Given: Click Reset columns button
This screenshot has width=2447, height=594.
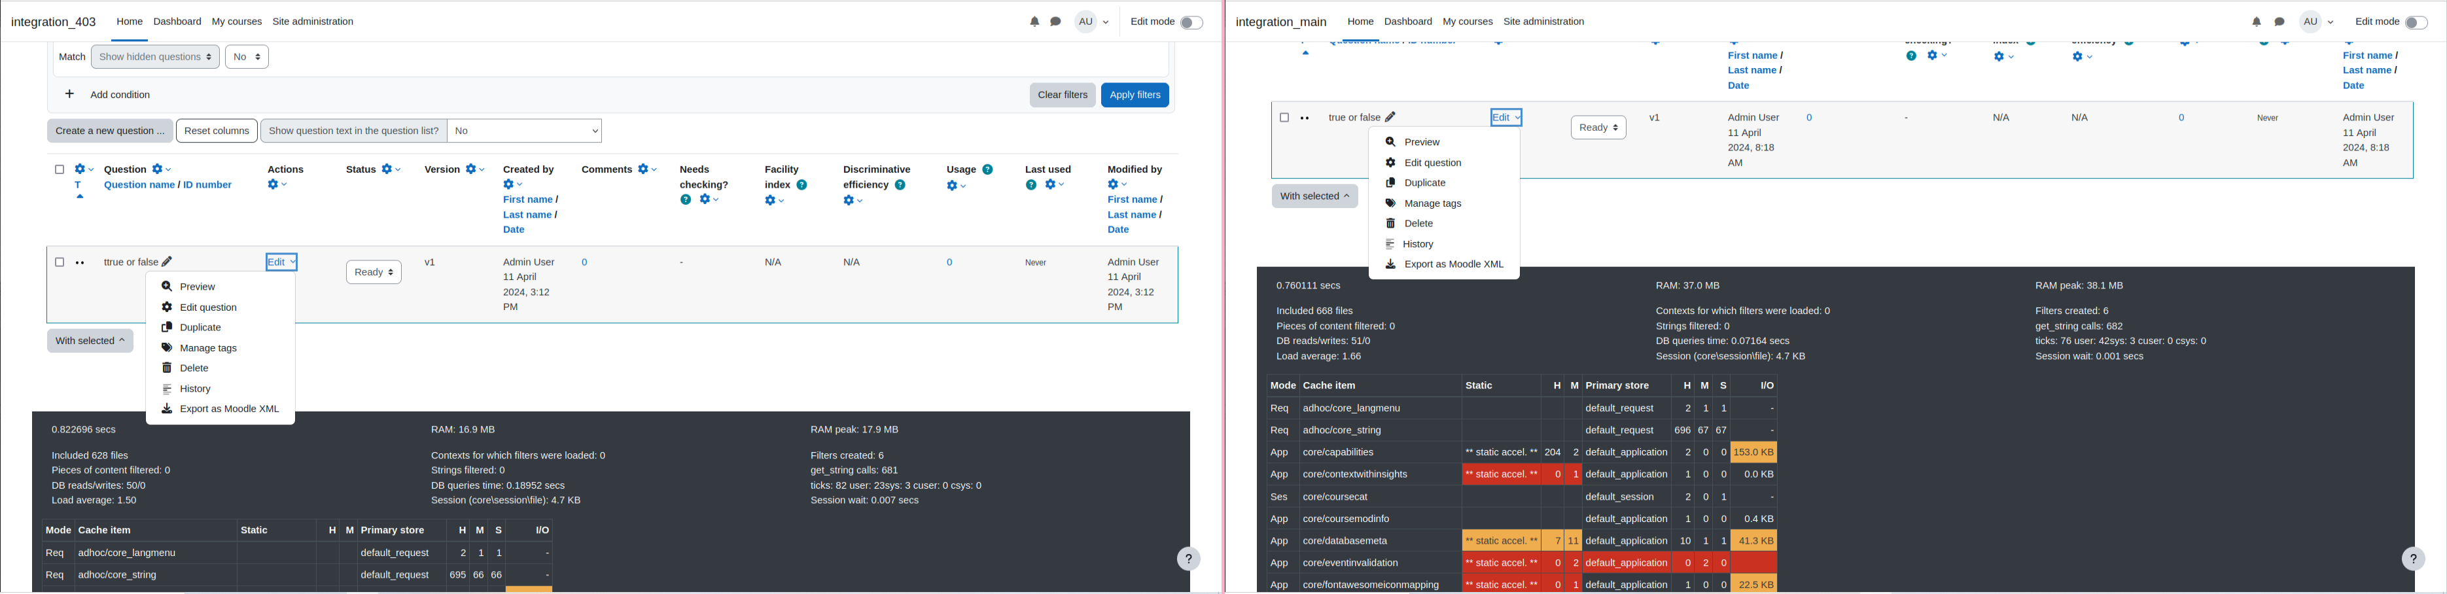Looking at the screenshot, I should pos(217,131).
